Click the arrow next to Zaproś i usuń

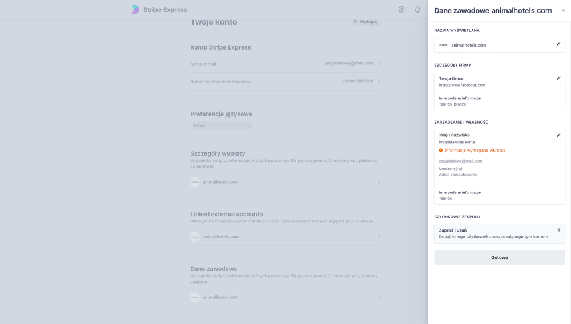coord(558,230)
